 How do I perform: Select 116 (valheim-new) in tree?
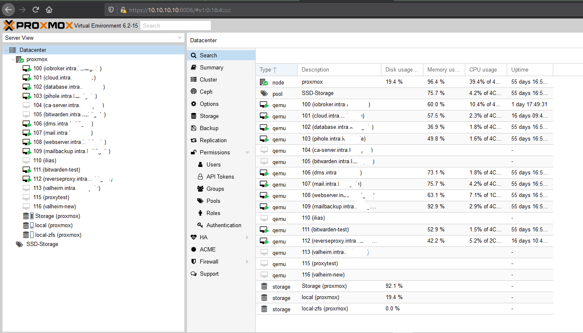93,207
